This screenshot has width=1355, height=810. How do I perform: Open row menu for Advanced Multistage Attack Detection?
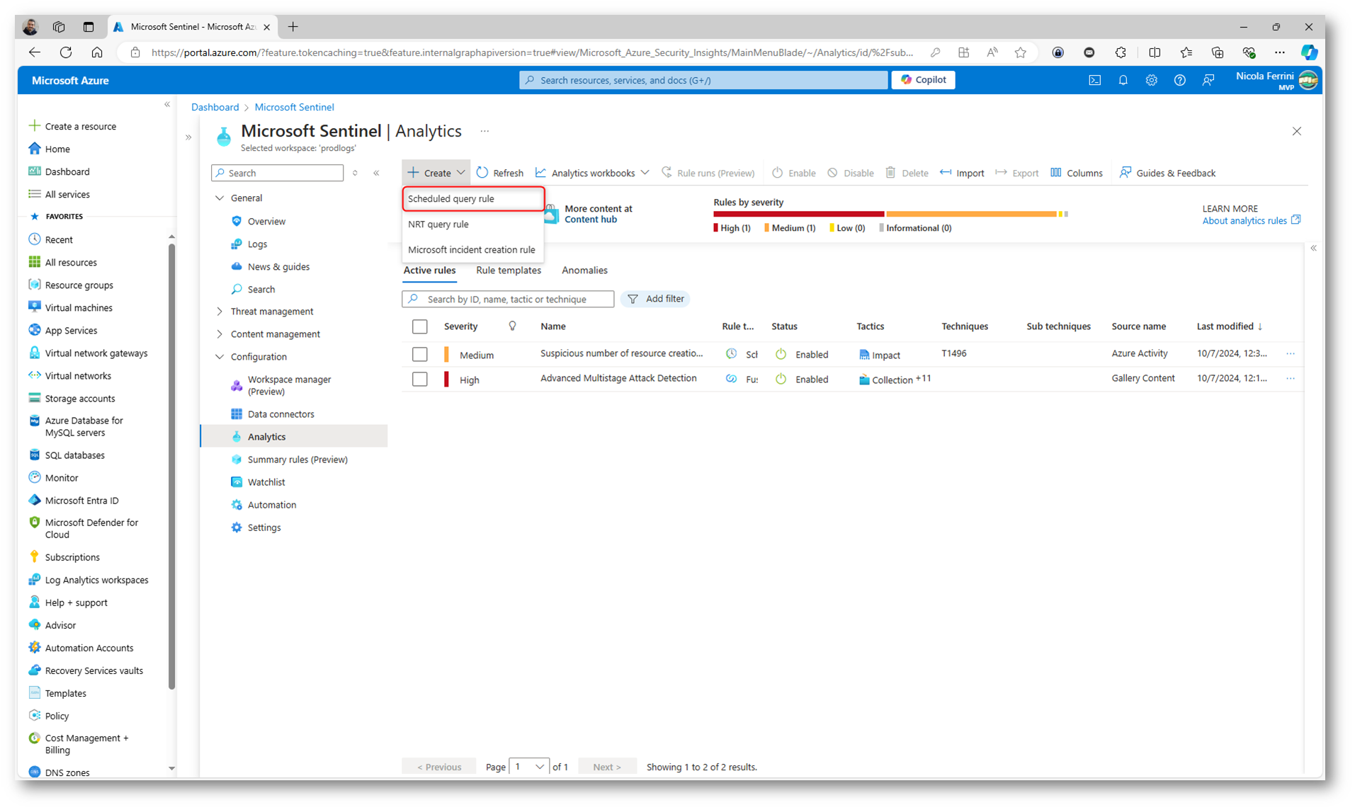point(1290,379)
